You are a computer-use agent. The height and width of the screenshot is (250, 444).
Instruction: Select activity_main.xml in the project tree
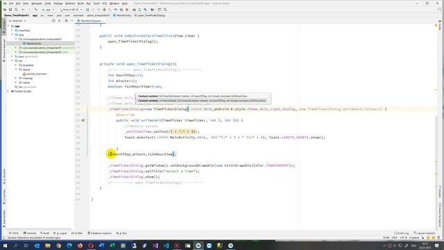click(x=35, y=74)
